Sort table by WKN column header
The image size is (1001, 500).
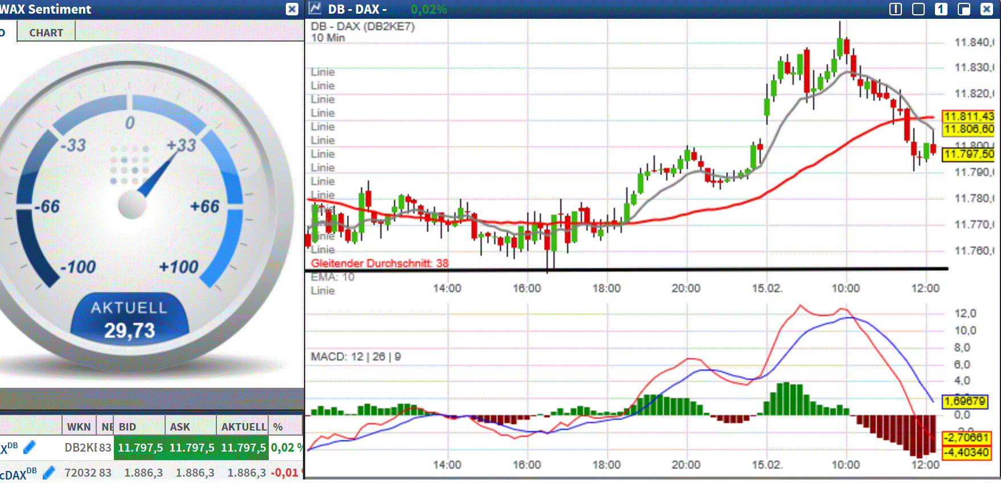[79, 427]
